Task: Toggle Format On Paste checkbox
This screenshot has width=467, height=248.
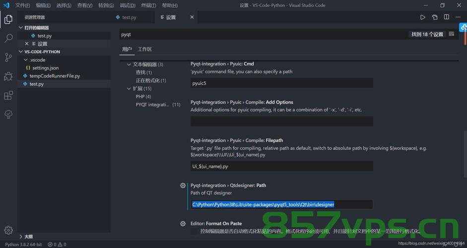Action: coord(194,231)
